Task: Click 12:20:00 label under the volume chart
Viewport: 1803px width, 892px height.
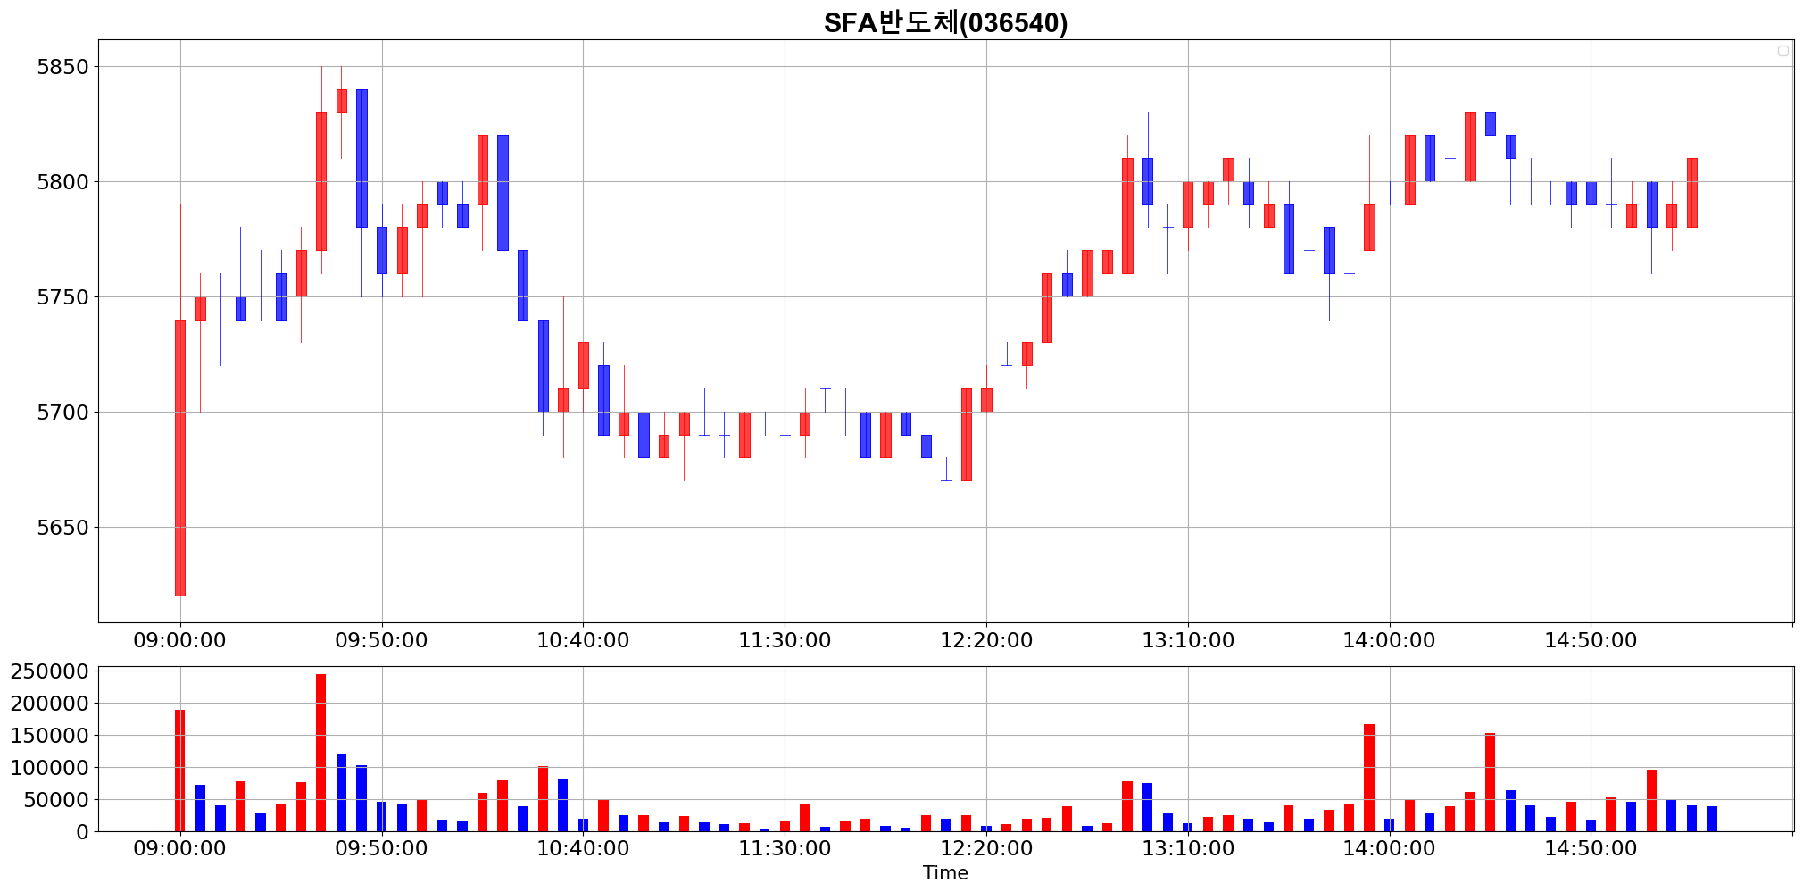Action: coord(986,848)
